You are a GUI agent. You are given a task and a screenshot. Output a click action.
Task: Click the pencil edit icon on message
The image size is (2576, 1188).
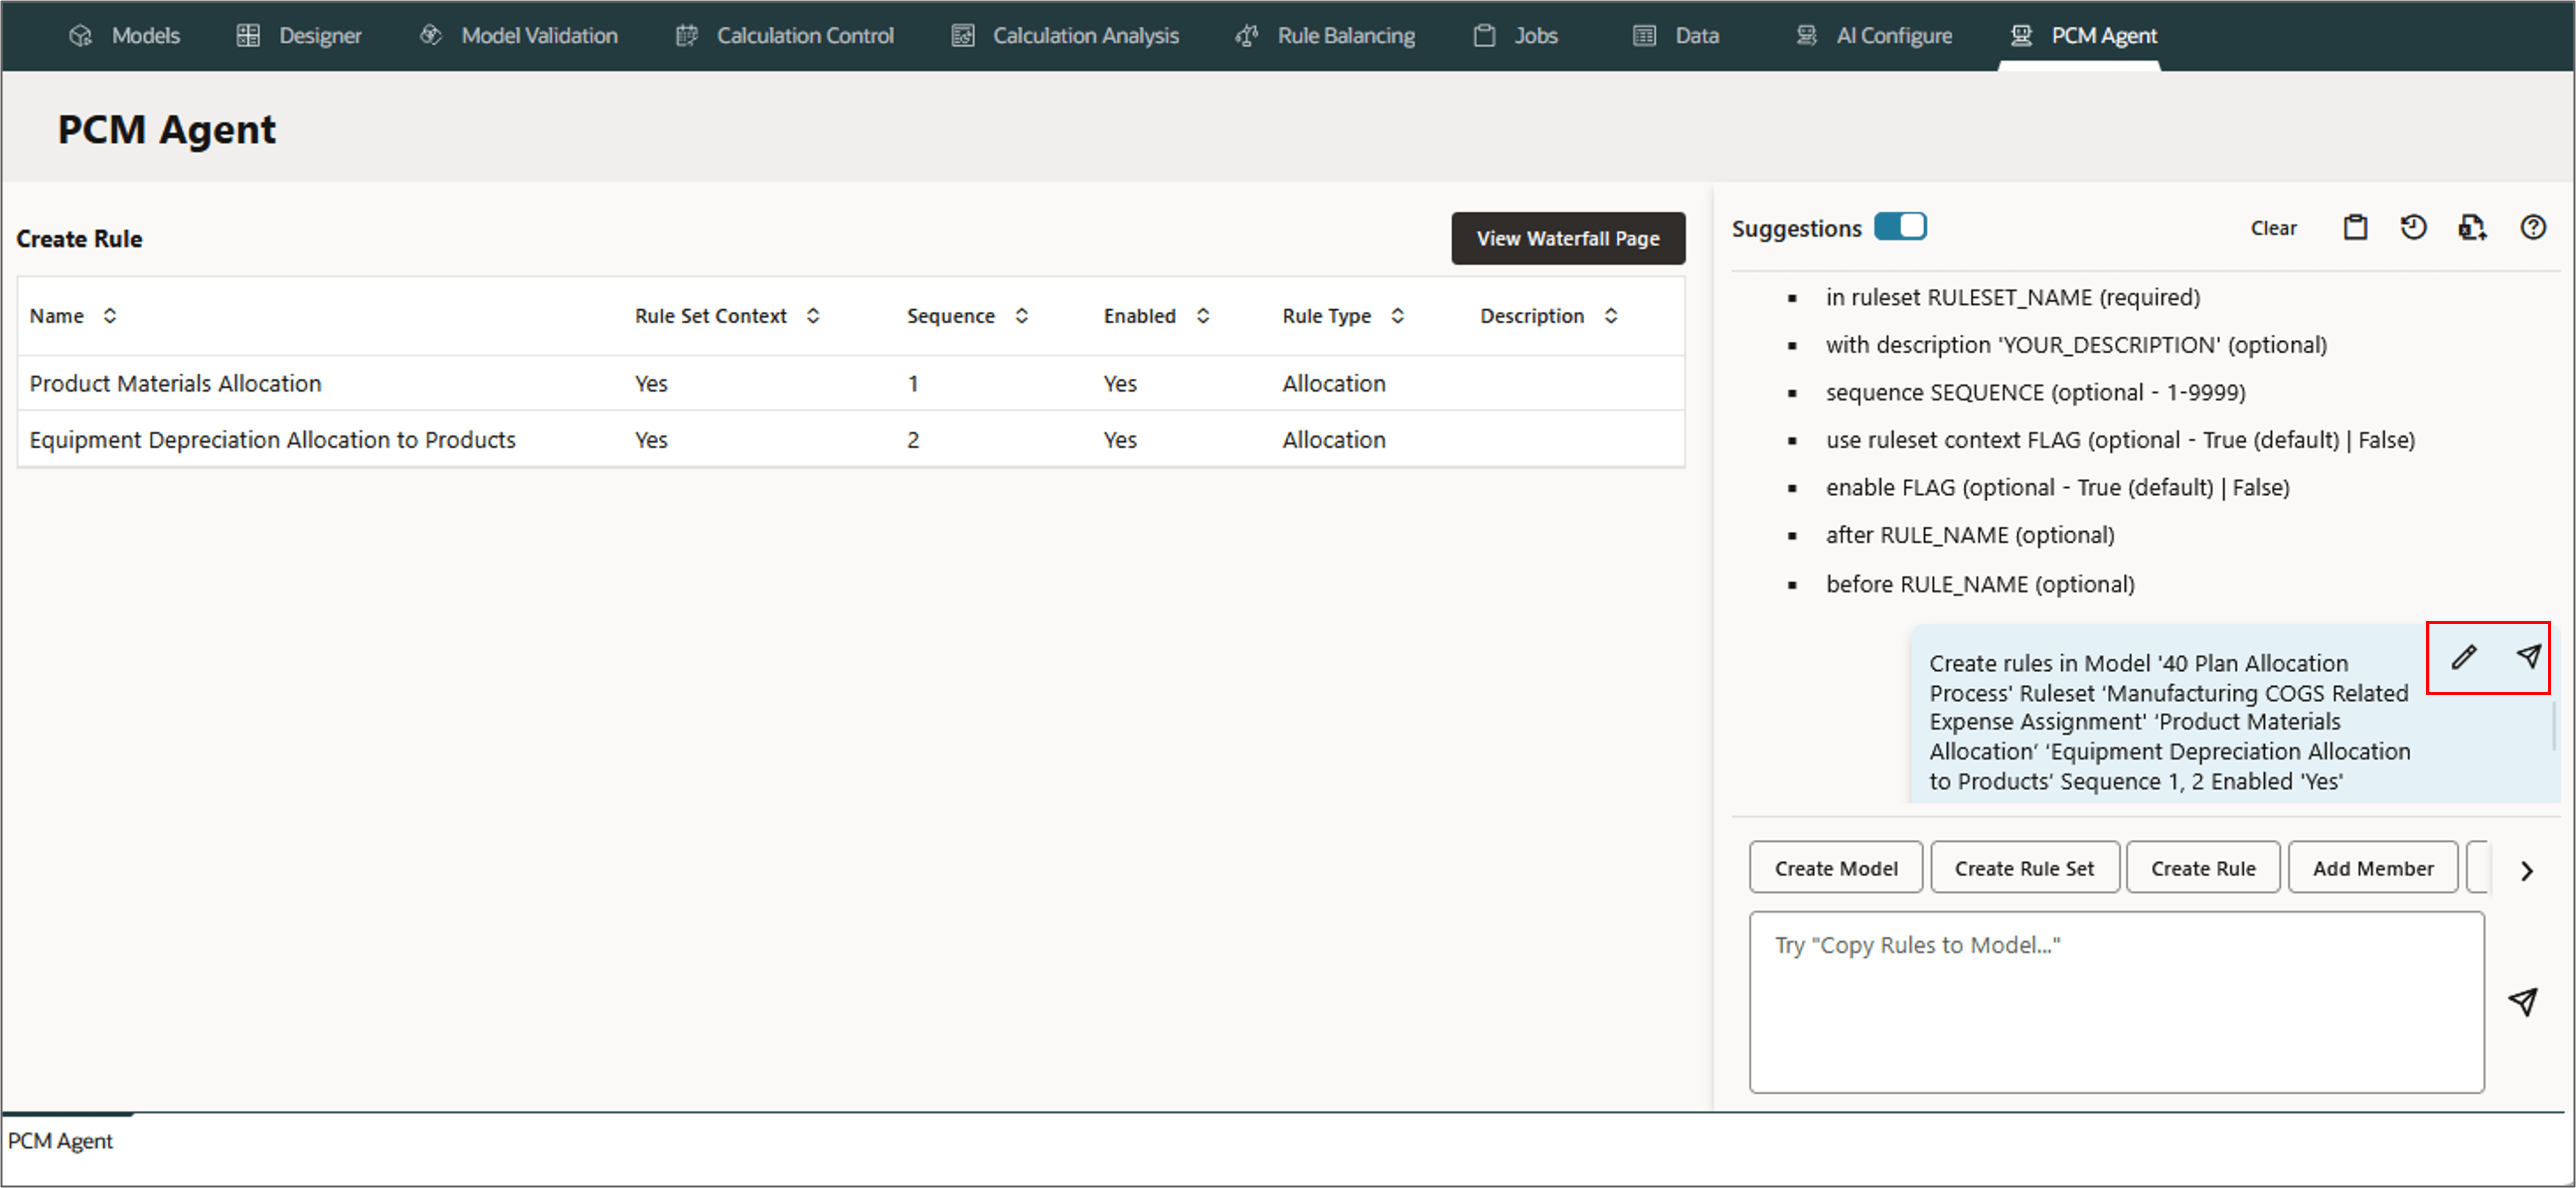(2464, 657)
